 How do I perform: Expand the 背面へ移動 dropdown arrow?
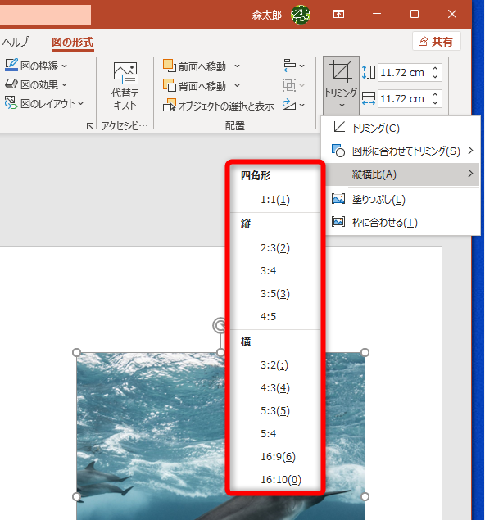tap(237, 85)
